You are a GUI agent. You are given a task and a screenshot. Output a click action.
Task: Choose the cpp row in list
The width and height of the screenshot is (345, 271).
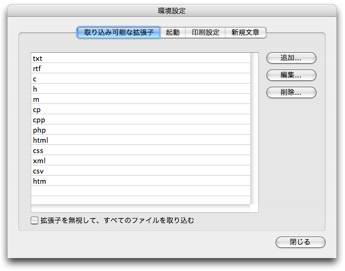tap(140, 120)
